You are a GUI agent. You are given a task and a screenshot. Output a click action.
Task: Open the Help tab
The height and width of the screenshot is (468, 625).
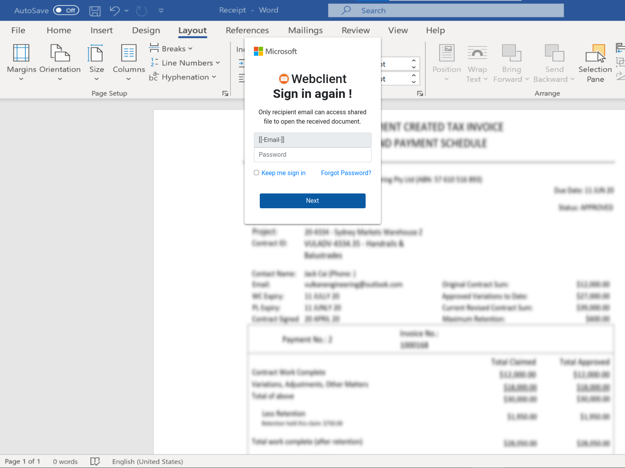pyautogui.click(x=436, y=30)
